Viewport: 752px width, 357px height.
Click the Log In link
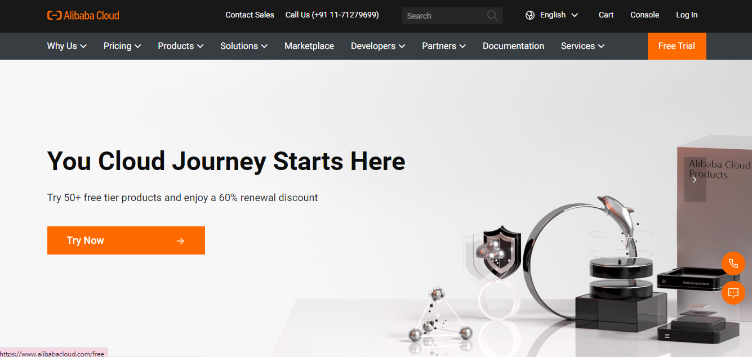coord(687,15)
